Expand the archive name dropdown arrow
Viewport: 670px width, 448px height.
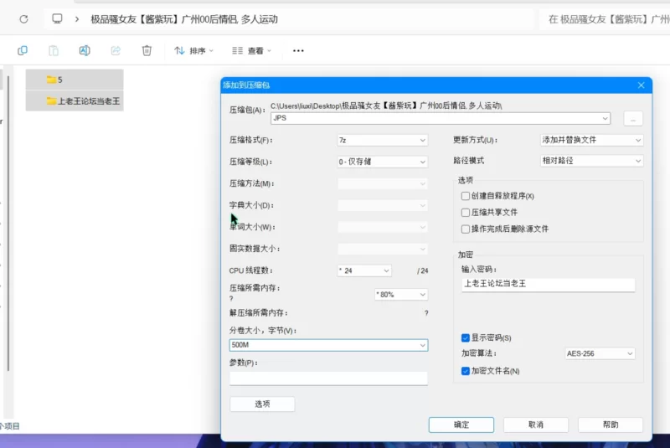click(x=605, y=118)
